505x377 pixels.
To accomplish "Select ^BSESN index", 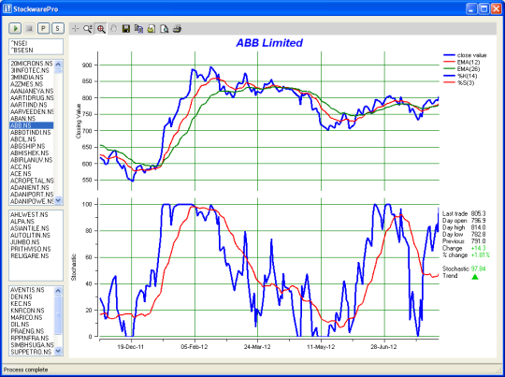I will pyautogui.click(x=22, y=51).
